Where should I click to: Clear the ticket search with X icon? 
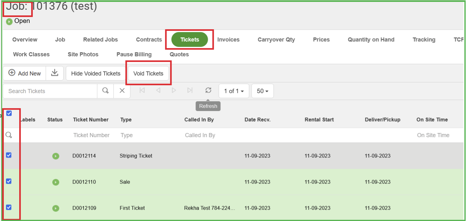(x=122, y=91)
